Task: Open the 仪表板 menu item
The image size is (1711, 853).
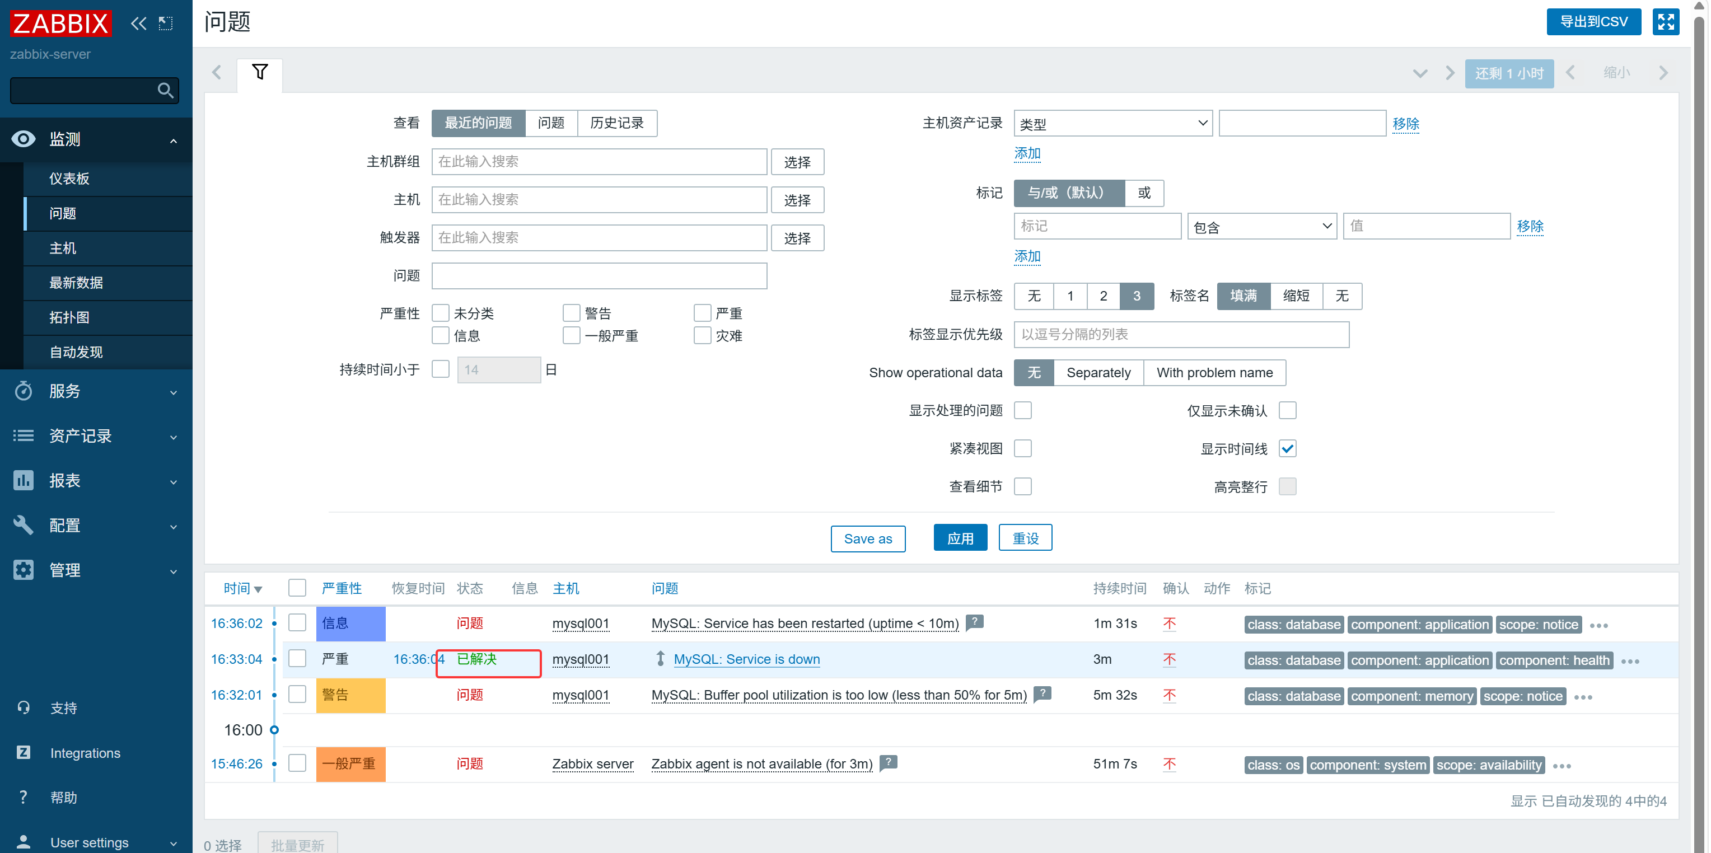Action: click(108, 179)
